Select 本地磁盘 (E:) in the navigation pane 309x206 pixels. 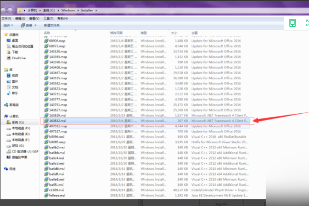pos(21,134)
